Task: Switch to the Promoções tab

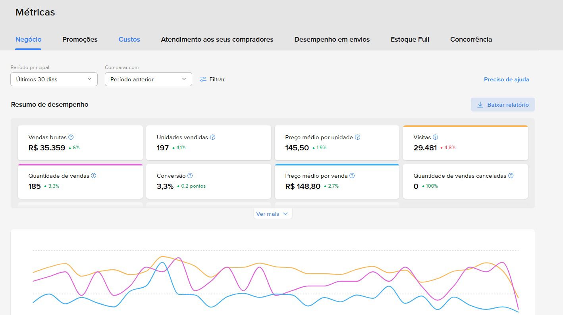Action: 79,39
